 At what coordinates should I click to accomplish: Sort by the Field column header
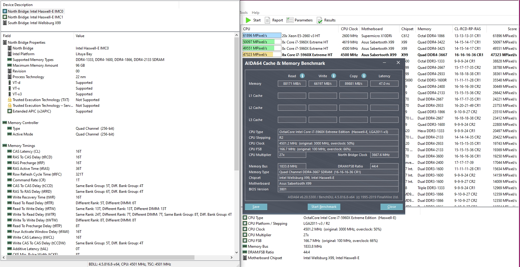(x=37, y=36)
